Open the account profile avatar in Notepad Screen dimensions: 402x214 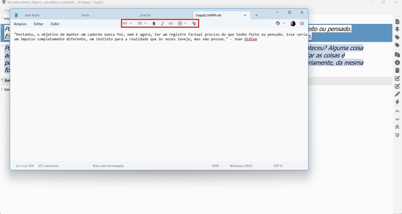pos(293,23)
